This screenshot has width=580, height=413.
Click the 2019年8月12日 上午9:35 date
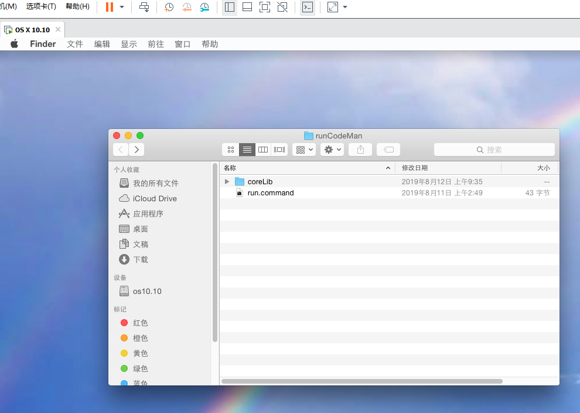click(442, 181)
